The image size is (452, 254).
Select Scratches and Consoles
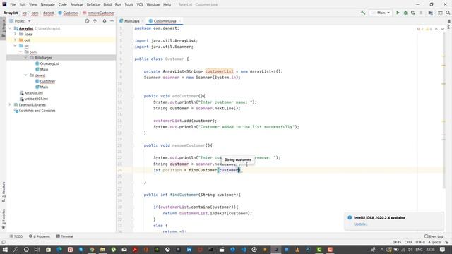tap(37, 111)
